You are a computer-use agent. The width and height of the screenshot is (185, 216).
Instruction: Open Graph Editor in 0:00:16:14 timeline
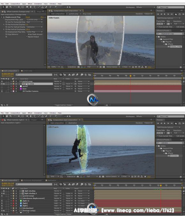[90, 184]
